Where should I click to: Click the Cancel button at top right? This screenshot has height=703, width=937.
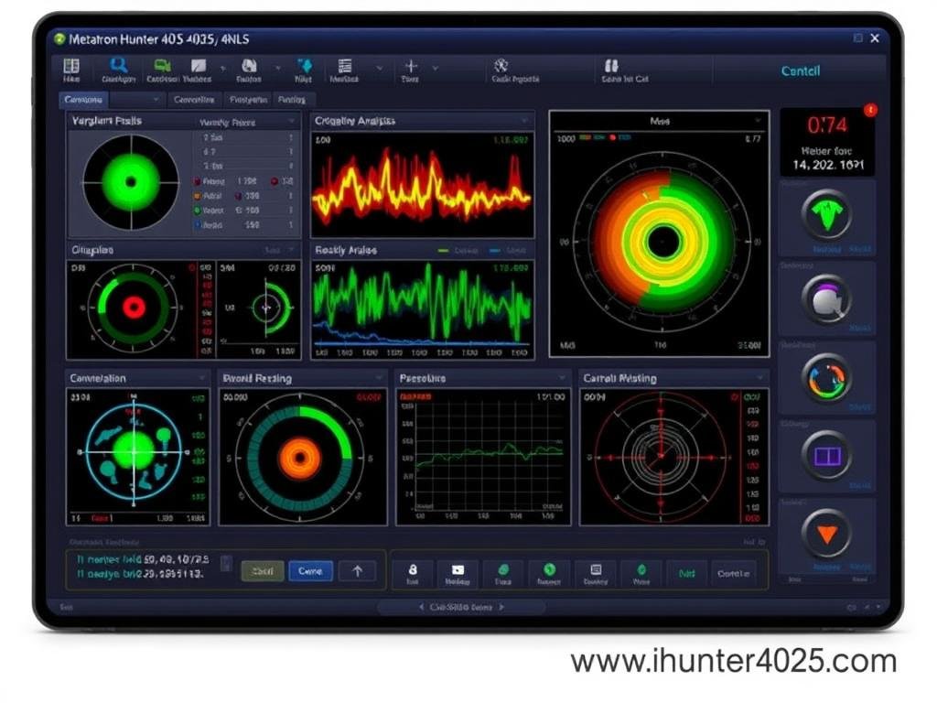coord(801,70)
